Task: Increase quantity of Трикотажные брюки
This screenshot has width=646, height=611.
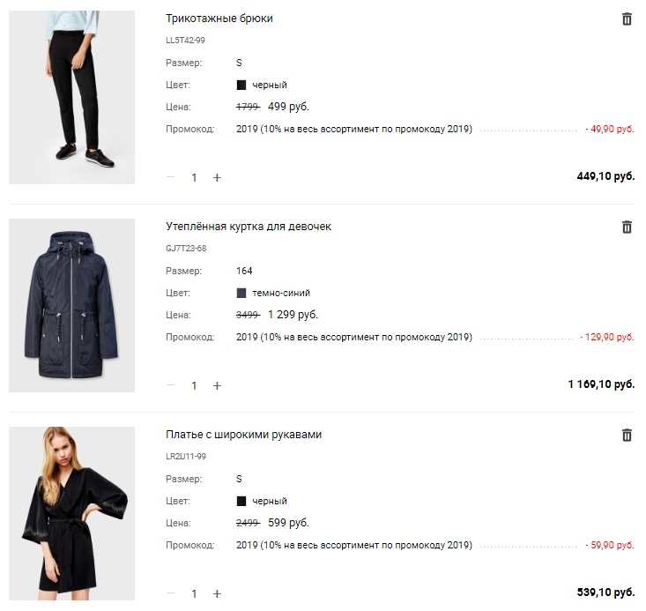Action: point(217,178)
